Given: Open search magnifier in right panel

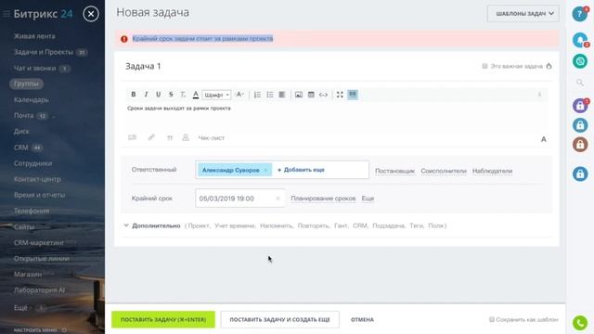Looking at the screenshot, I should coord(579,83).
